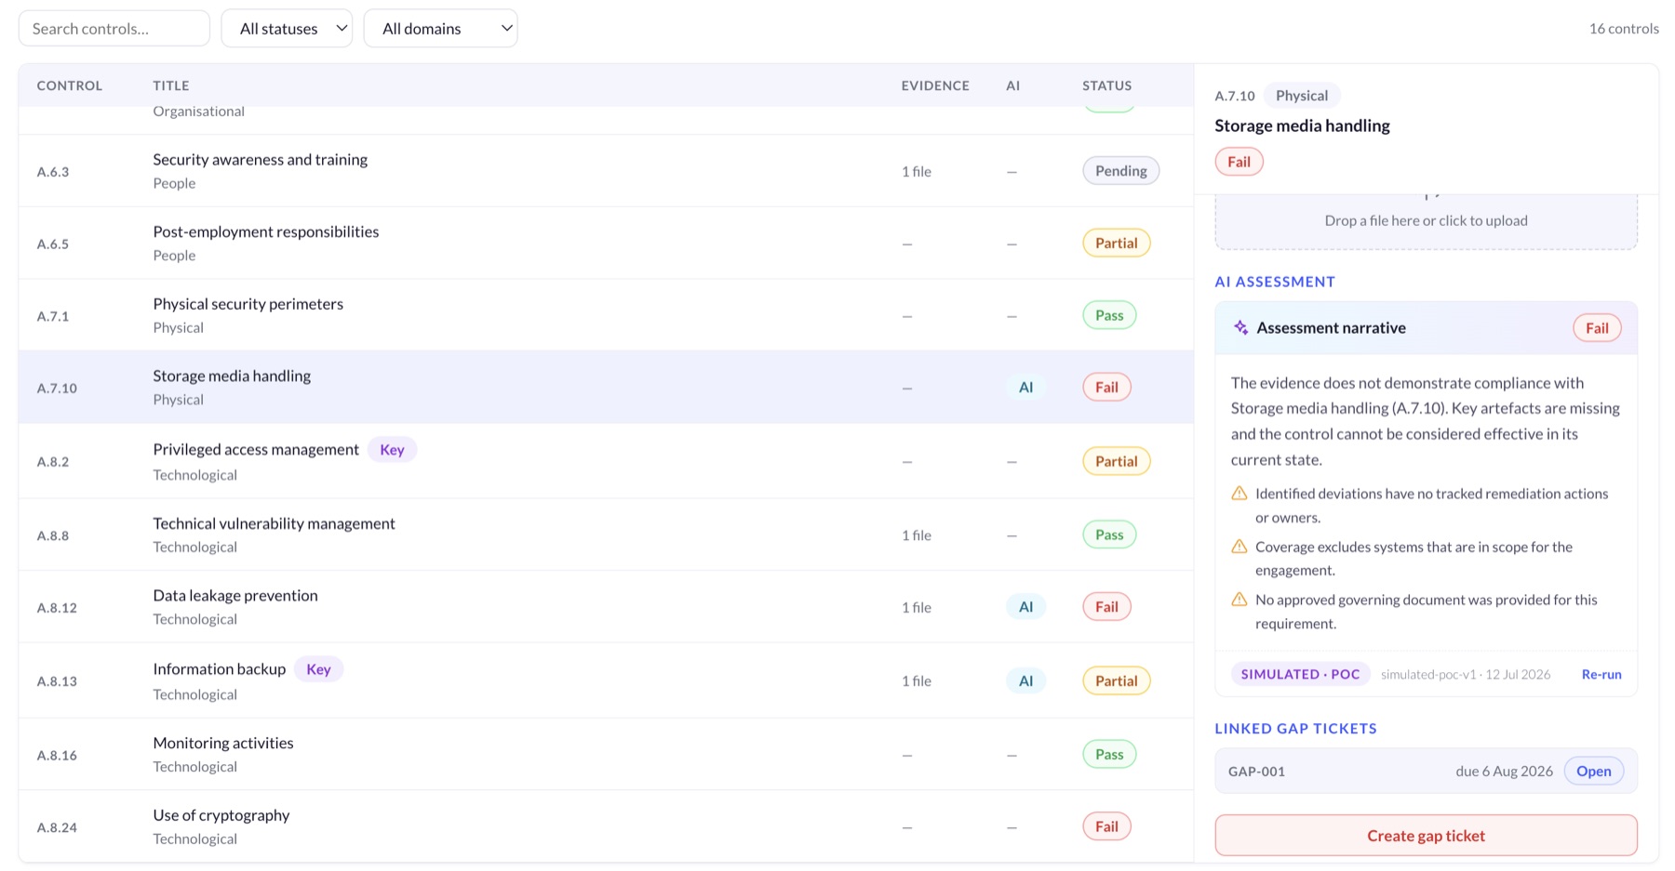This screenshot has width=1675, height=871.
Task: Select the Use of cryptography control row
Action: 606,826
